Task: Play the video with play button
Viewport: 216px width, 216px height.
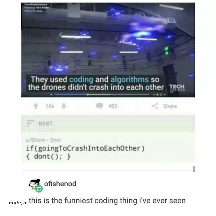Action: 51,95
